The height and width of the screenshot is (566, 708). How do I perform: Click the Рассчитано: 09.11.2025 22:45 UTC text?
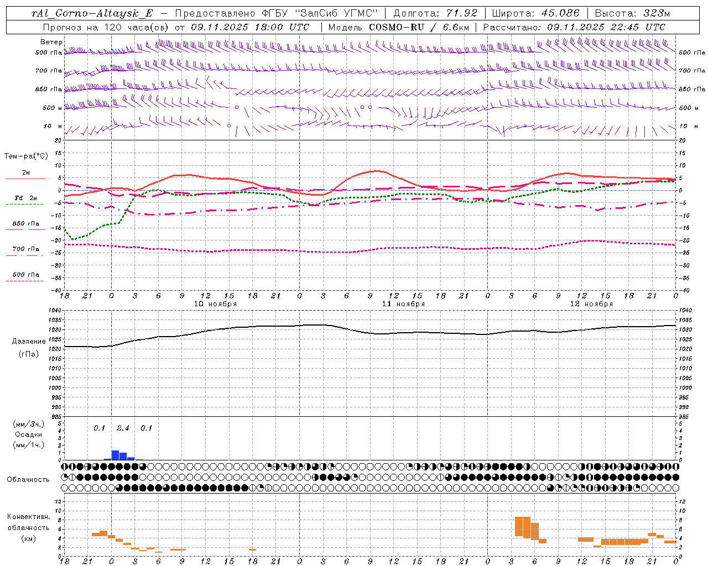click(574, 27)
